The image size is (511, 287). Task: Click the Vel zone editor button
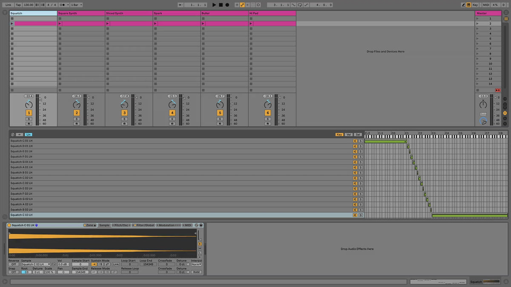click(349, 134)
